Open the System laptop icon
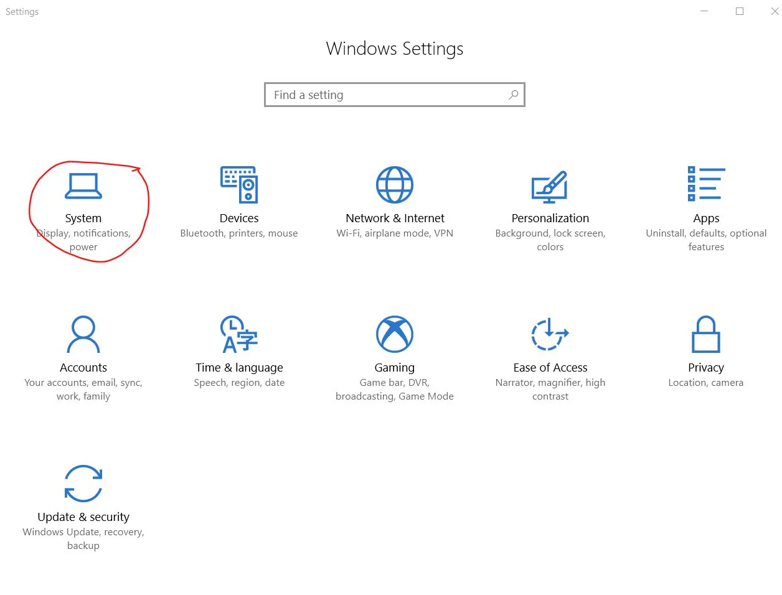Image resolution: width=782 pixels, height=595 pixels. coord(83,185)
